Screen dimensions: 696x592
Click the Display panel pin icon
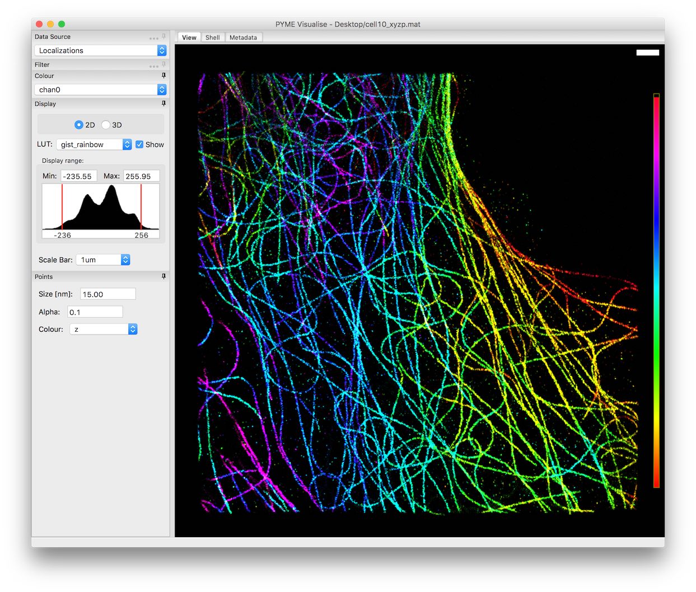(164, 104)
